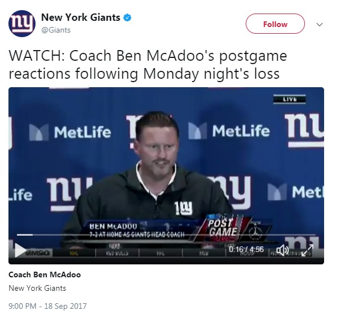Click the tweet text about postgame reactions

(x=147, y=65)
